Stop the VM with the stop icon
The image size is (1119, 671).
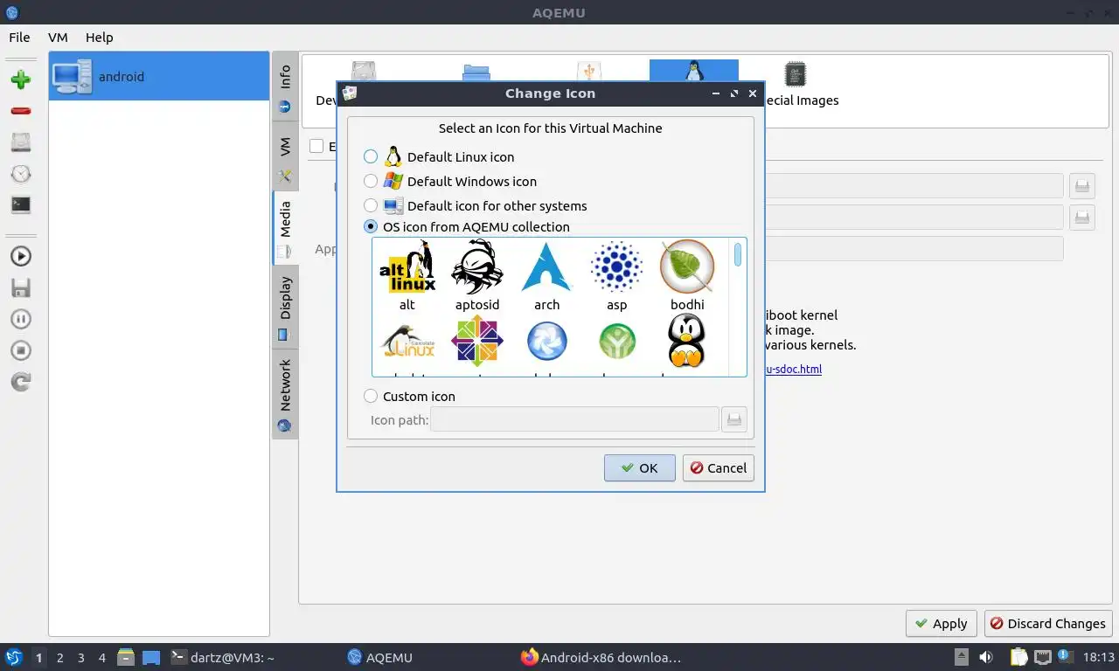tap(21, 350)
